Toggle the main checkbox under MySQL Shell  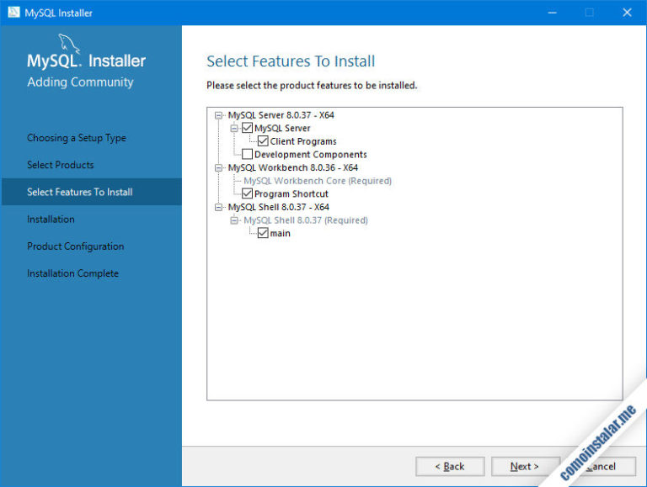point(263,233)
